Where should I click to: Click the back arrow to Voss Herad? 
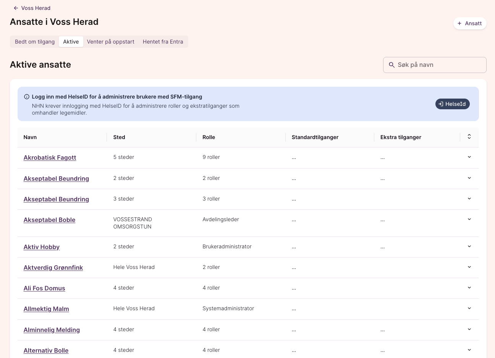pyautogui.click(x=16, y=8)
